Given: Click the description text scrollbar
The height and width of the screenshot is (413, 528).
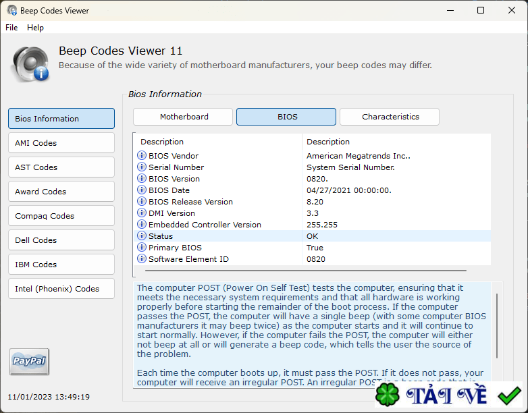Looking at the screenshot, I should click(497, 325).
